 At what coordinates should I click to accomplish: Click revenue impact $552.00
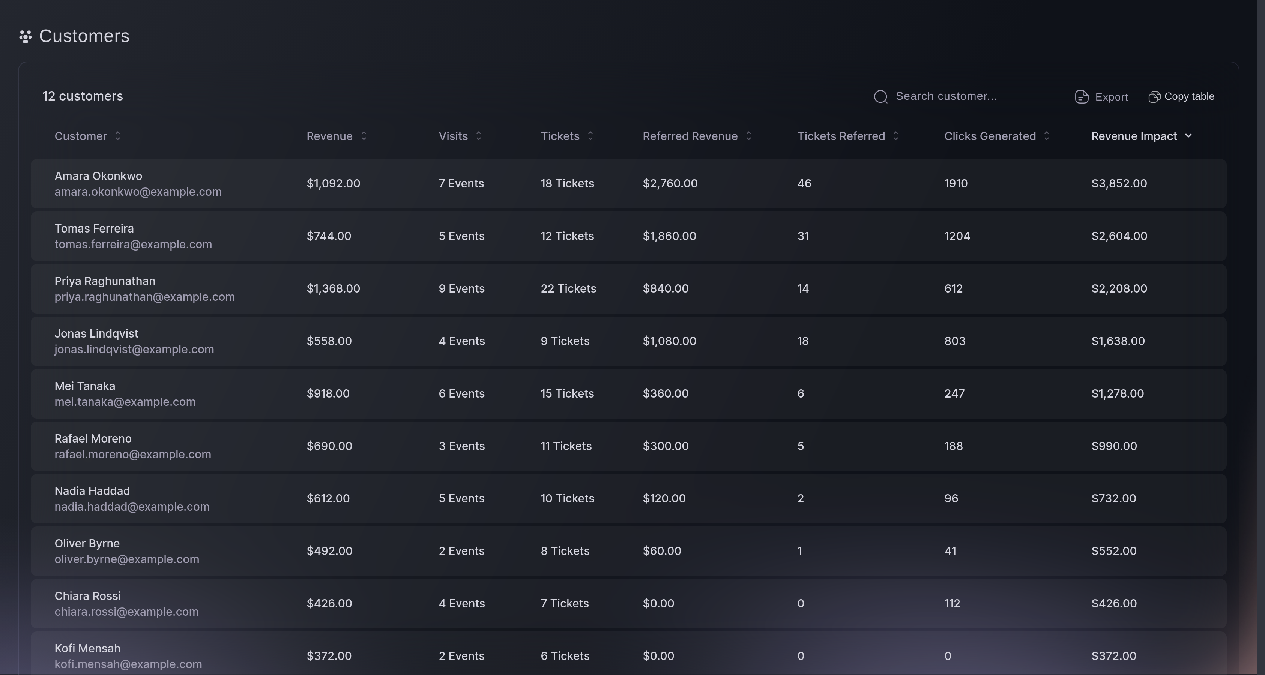coord(1114,551)
